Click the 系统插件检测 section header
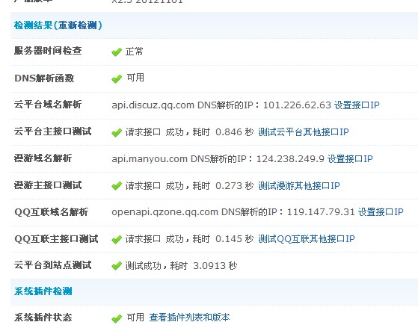This screenshot has width=418, height=328. tap(43, 291)
